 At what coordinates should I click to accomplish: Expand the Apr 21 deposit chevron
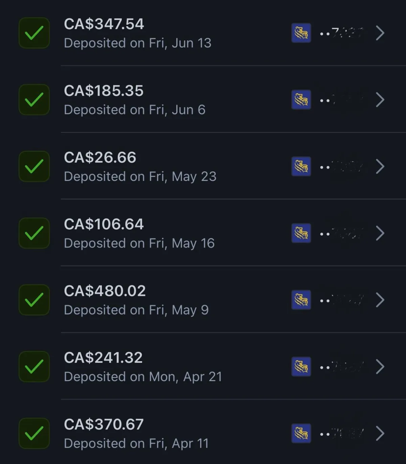(x=380, y=367)
